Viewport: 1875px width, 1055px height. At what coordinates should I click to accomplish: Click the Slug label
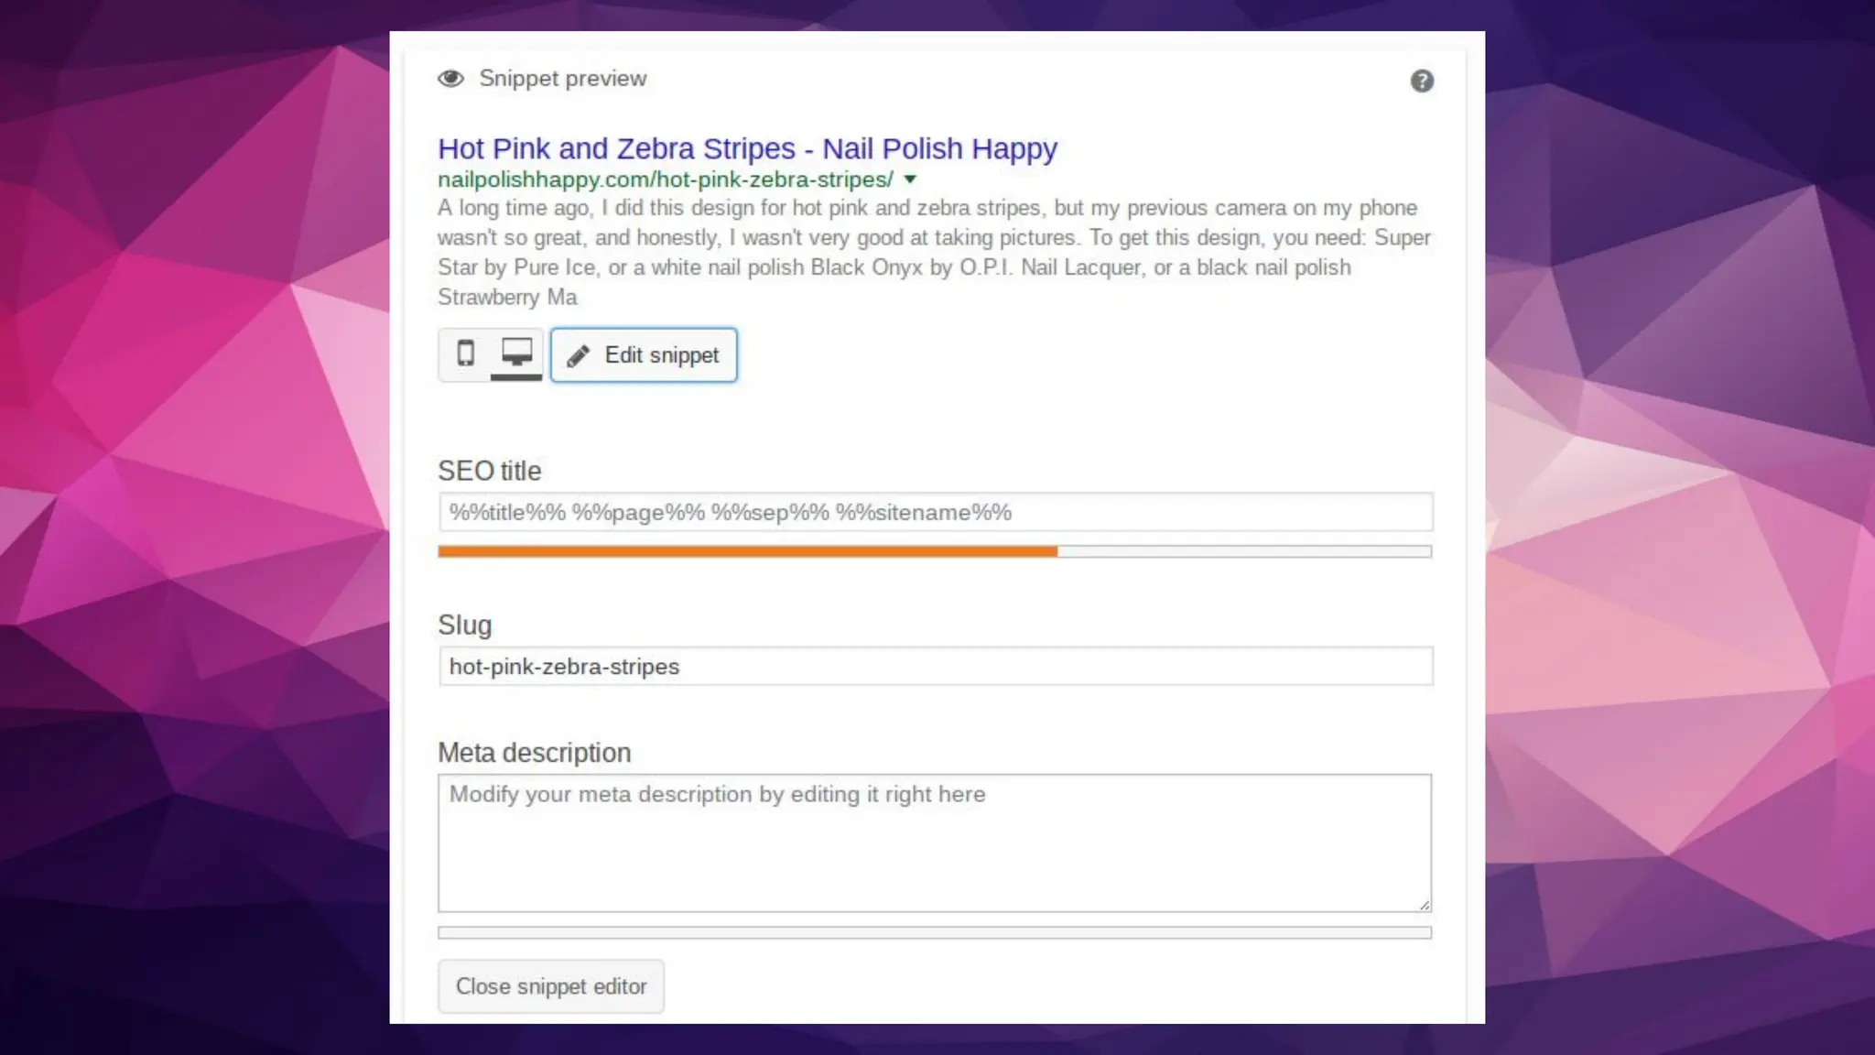(x=464, y=625)
